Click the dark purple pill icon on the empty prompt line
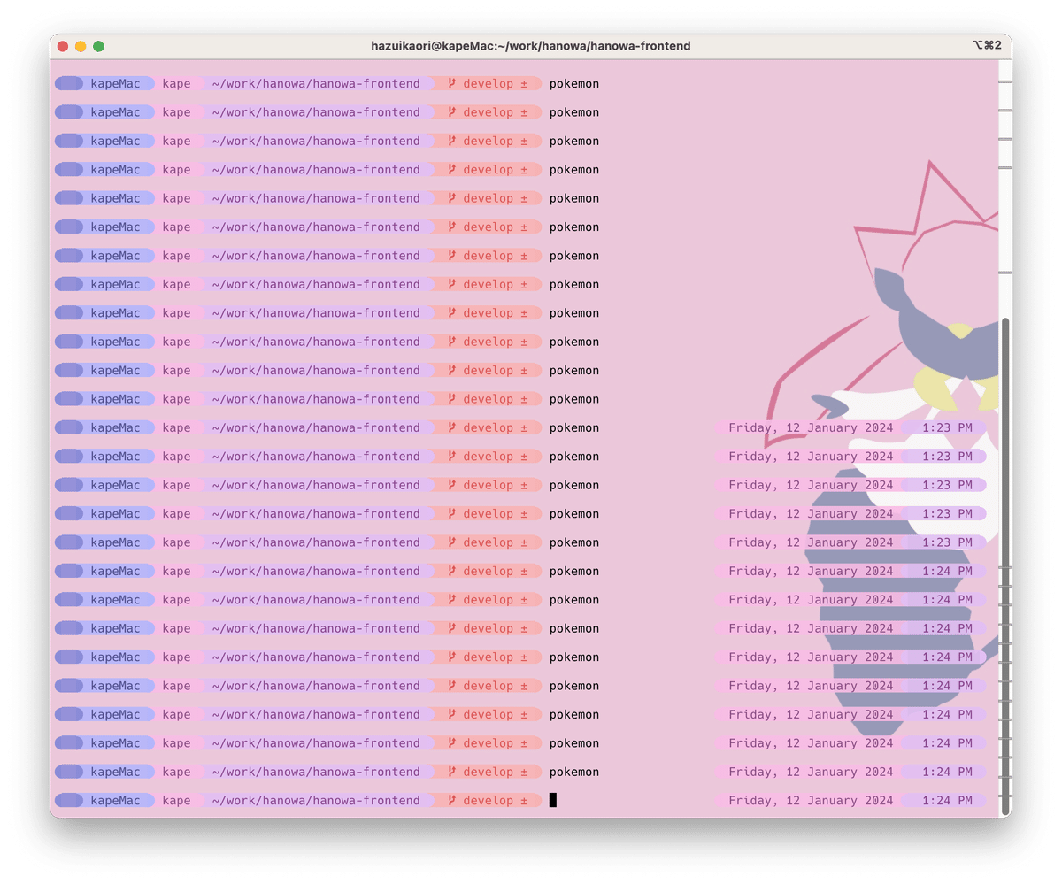This screenshot has height=884, width=1062. [69, 801]
